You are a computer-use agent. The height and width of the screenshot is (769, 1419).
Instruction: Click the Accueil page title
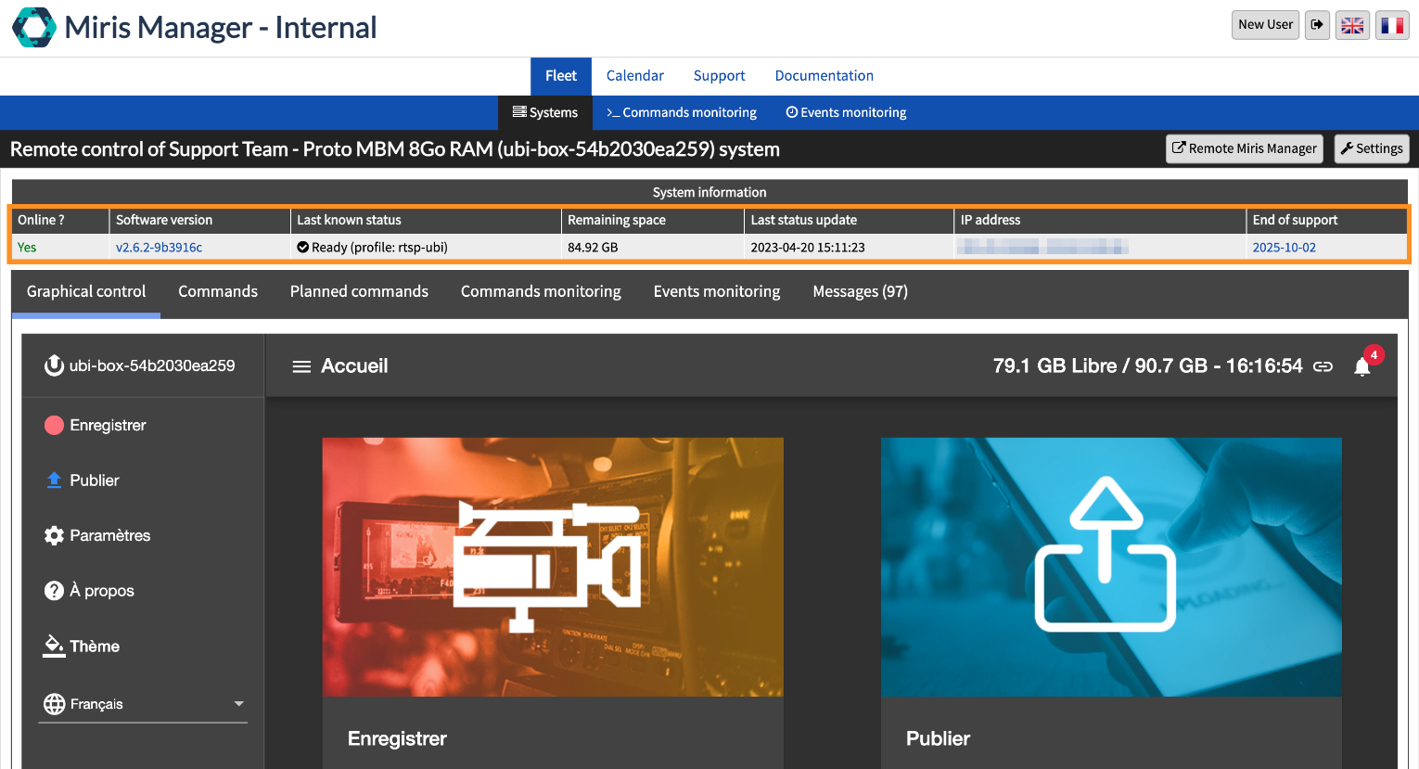(x=354, y=366)
